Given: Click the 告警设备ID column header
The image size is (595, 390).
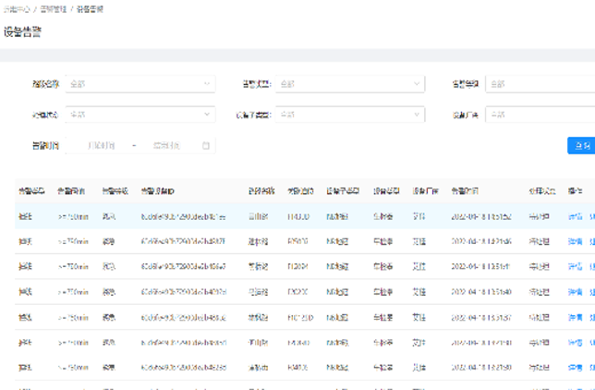Looking at the screenshot, I should (x=164, y=191).
